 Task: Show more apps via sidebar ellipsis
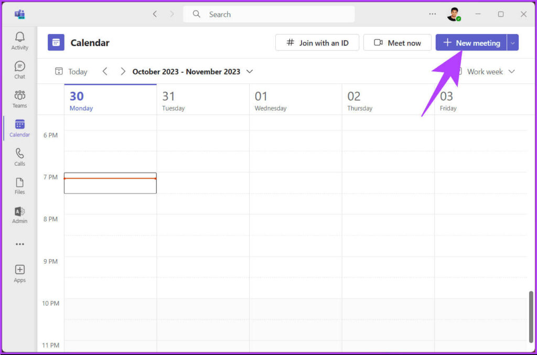point(19,244)
